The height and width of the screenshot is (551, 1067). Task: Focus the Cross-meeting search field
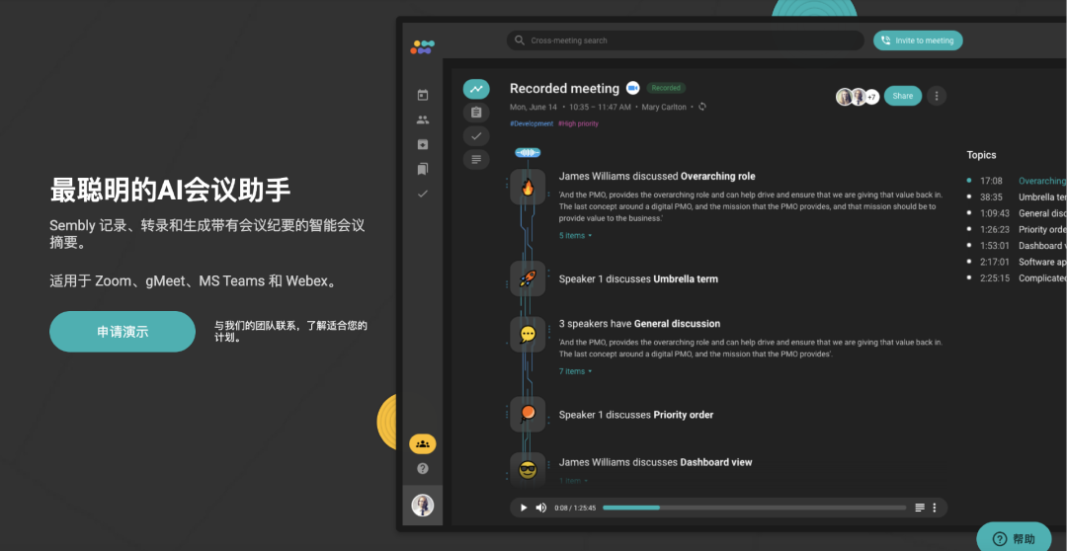click(686, 40)
